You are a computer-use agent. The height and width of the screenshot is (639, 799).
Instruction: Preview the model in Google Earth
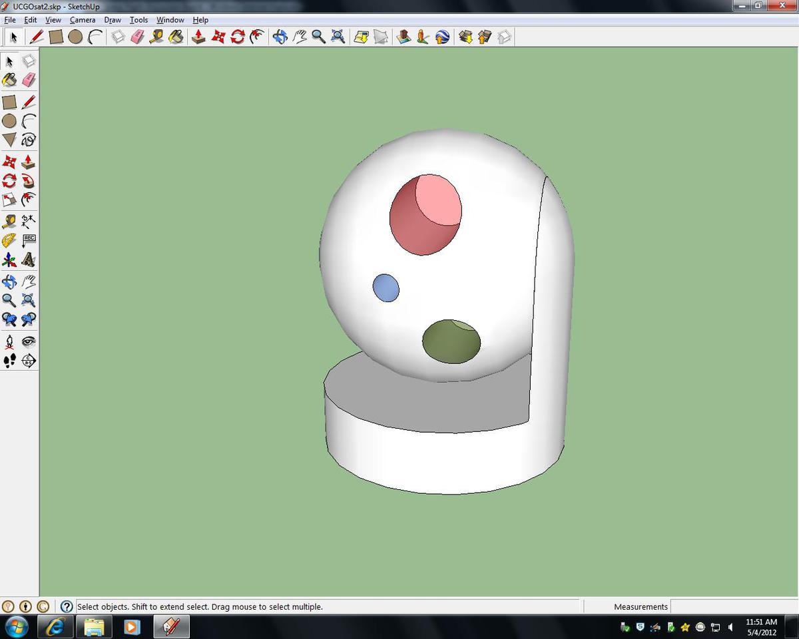[x=442, y=37]
